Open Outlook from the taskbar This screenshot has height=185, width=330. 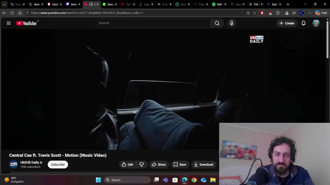(x=203, y=180)
